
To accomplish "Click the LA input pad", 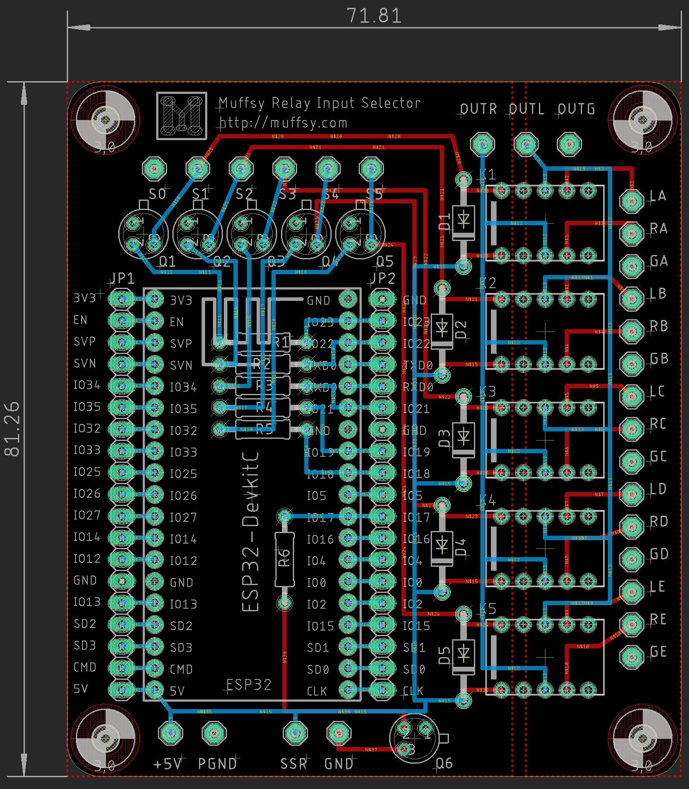I will (x=631, y=201).
